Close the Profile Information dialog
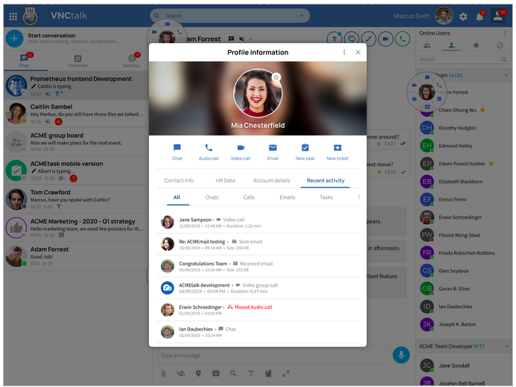Viewport: 516px width, 387px height. tap(358, 52)
